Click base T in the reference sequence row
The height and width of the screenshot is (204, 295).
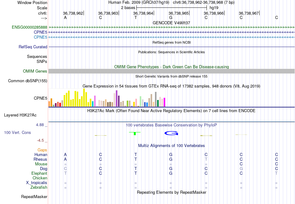tap(136, 17)
